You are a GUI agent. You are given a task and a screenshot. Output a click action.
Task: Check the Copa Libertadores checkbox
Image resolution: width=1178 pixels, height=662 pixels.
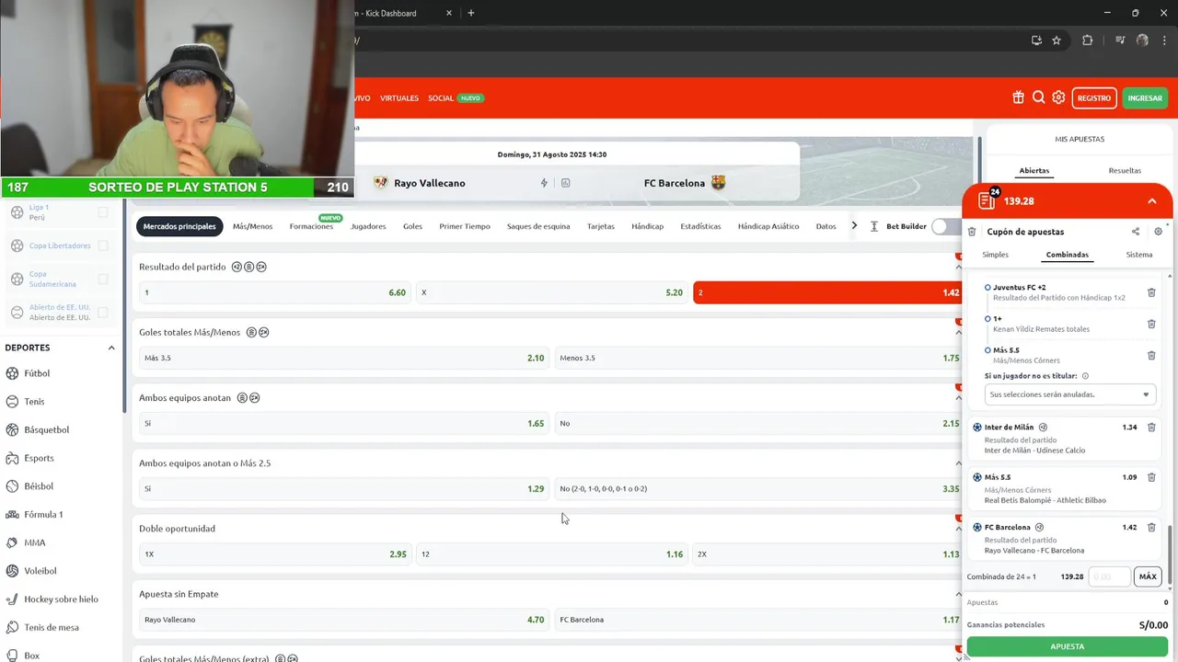pos(103,245)
